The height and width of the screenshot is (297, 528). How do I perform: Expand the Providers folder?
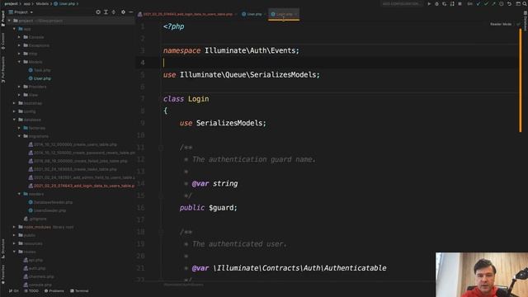point(19,87)
